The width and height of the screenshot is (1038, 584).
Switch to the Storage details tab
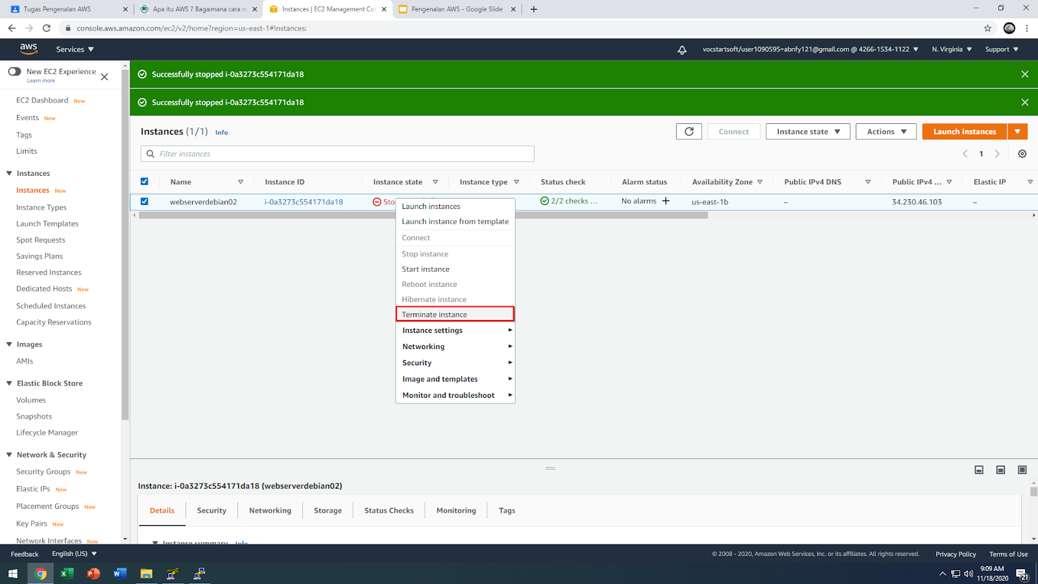coord(328,511)
